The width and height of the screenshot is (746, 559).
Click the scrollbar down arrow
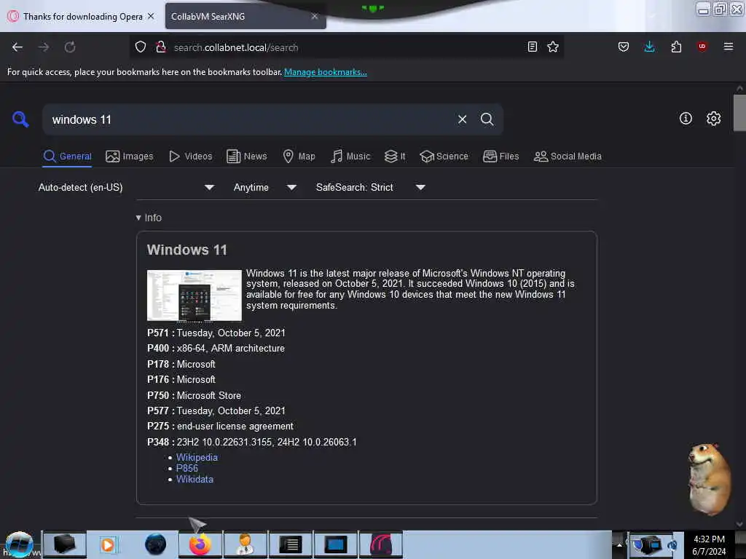tap(739, 524)
